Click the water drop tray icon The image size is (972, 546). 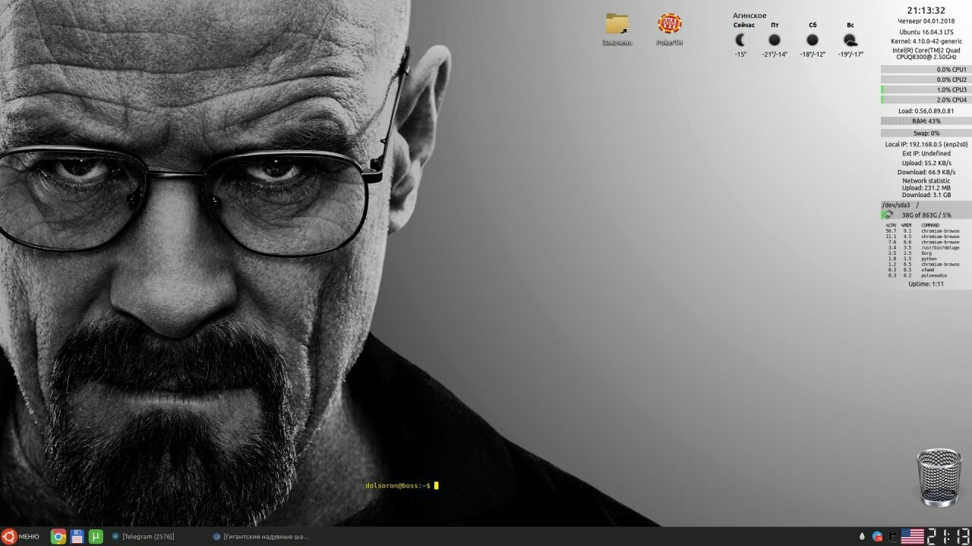point(862,536)
